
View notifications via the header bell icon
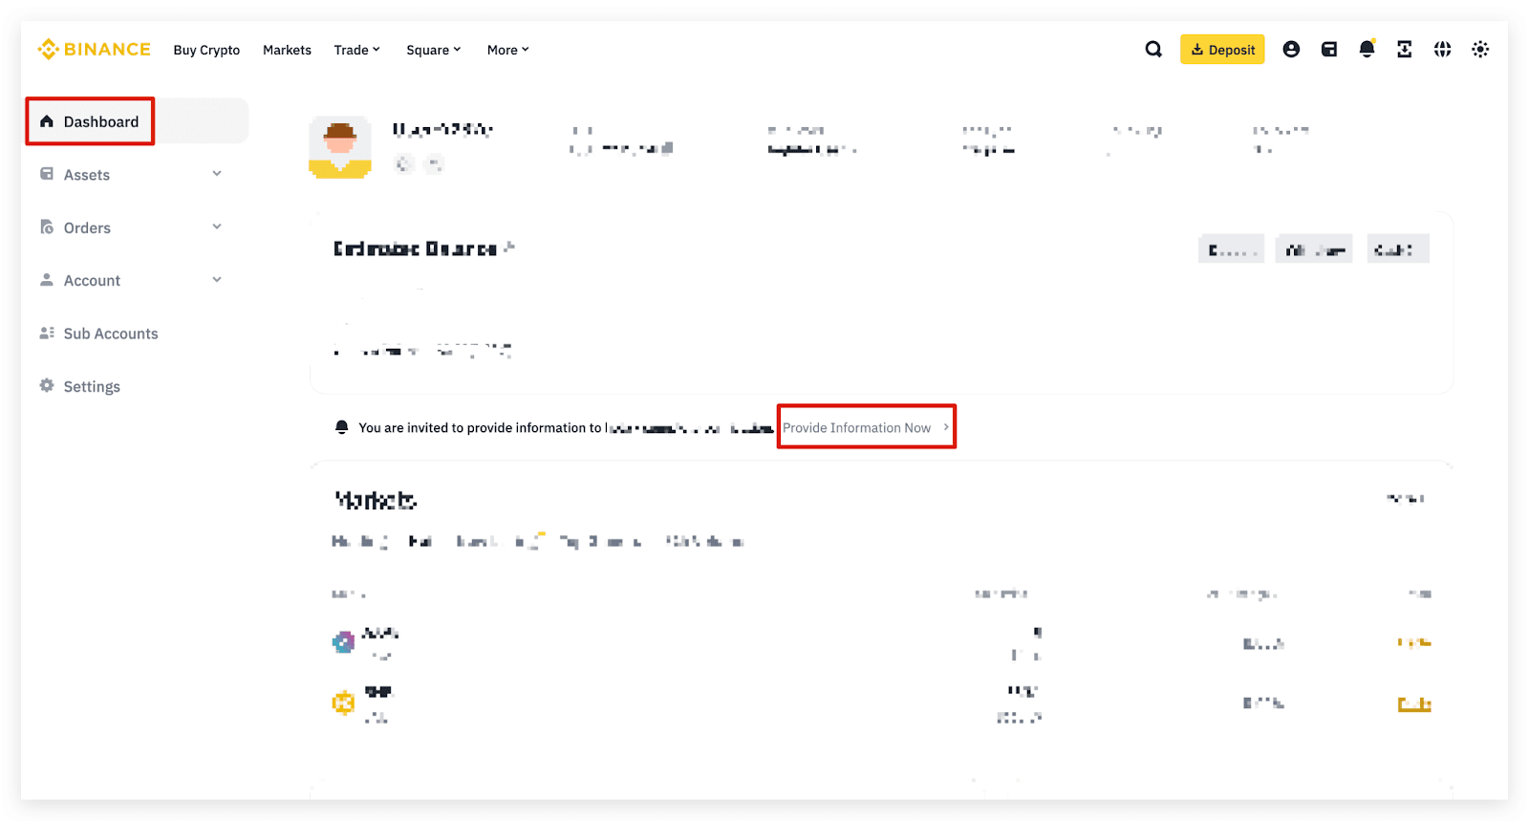(x=1367, y=49)
